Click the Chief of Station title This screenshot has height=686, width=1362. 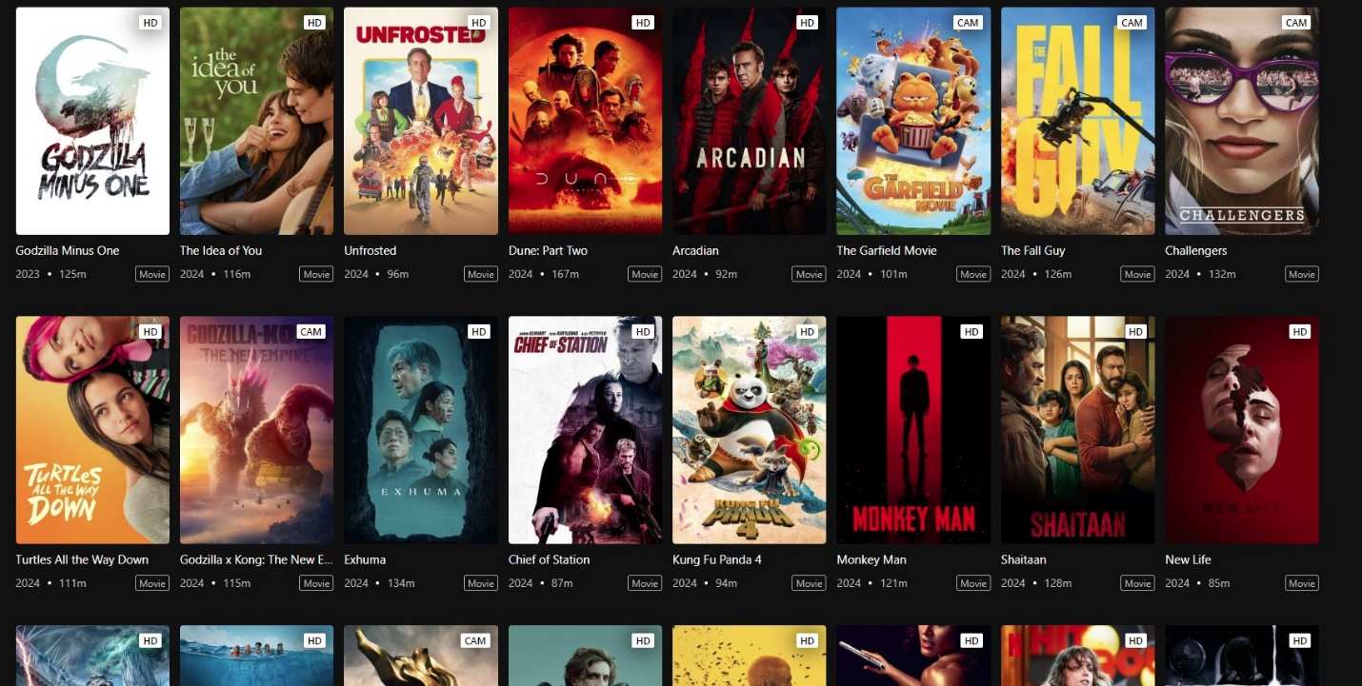(x=549, y=559)
